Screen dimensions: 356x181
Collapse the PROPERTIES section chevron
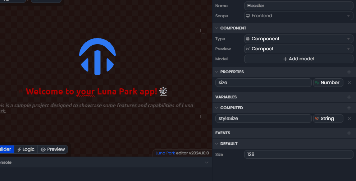pos(216,72)
